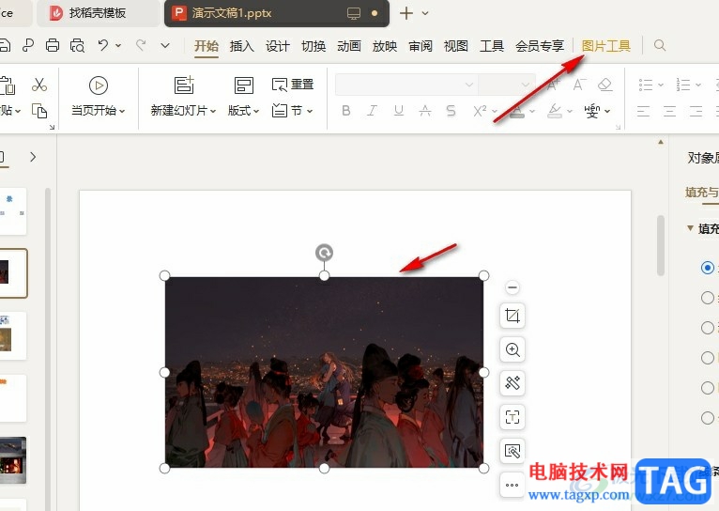
Task: Click the bulleted list icon
Action: coord(646,85)
